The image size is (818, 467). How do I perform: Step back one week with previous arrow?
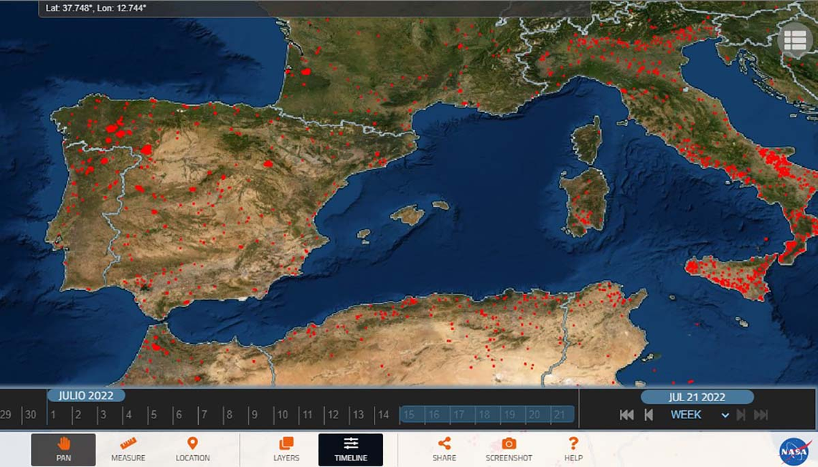coord(649,414)
